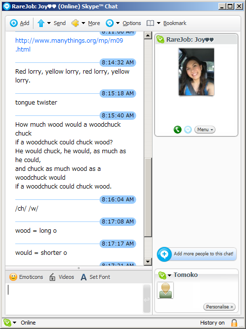
Task: Click the Personalise button
Action: coord(219,307)
